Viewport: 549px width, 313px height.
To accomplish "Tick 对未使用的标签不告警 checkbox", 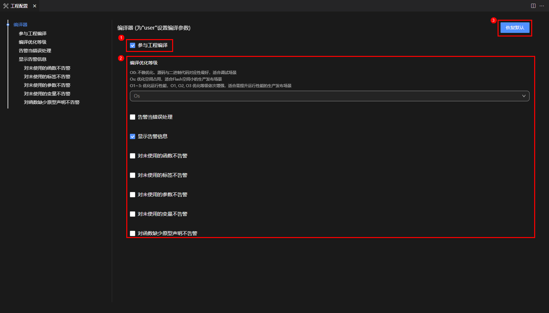I will (133, 175).
